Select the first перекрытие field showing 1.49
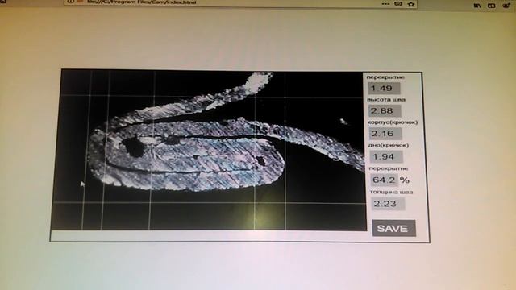516x290 pixels. pos(384,88)
